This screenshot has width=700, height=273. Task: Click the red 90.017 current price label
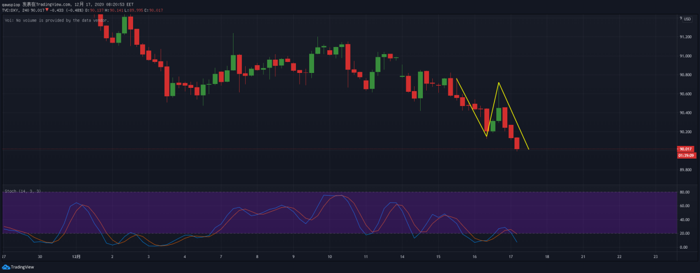686,149
